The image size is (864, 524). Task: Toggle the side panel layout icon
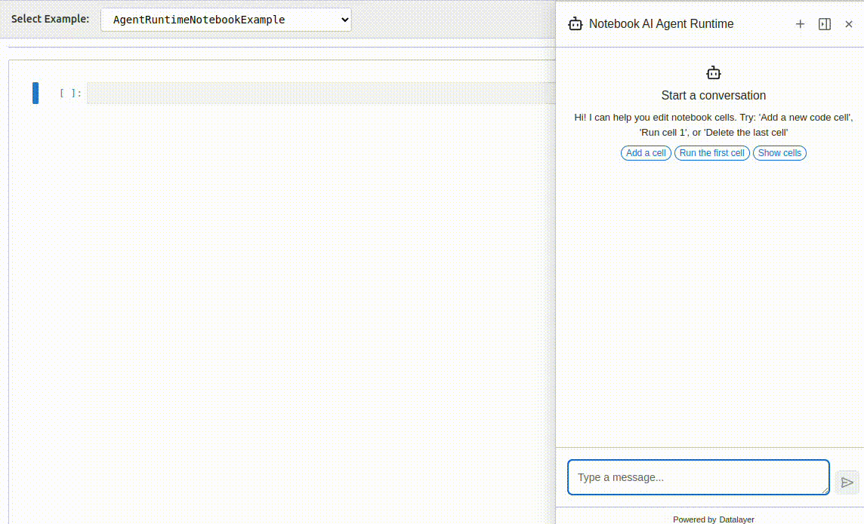(825, 24)
